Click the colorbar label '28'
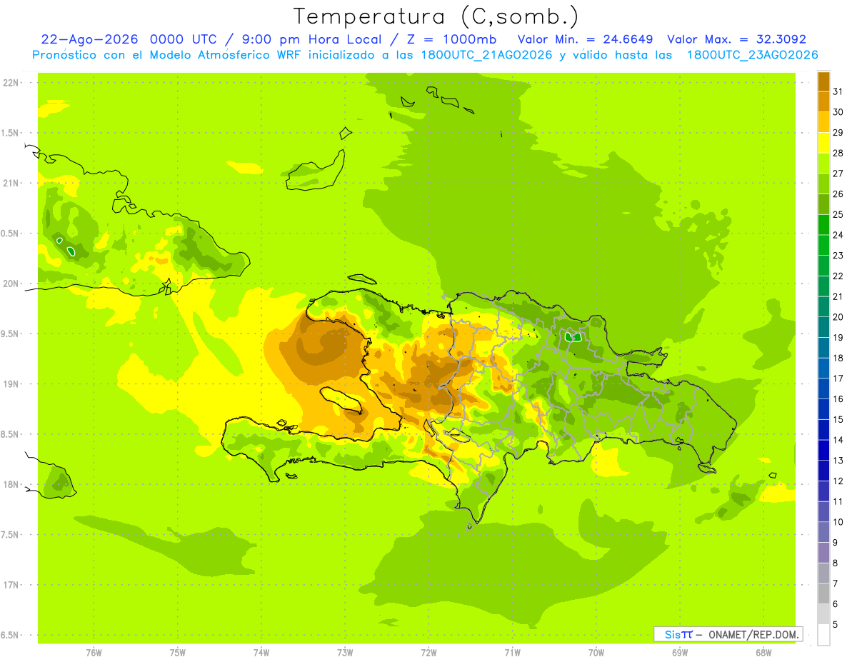Screen dimensions: 857x662 click(x=838, y=153)
